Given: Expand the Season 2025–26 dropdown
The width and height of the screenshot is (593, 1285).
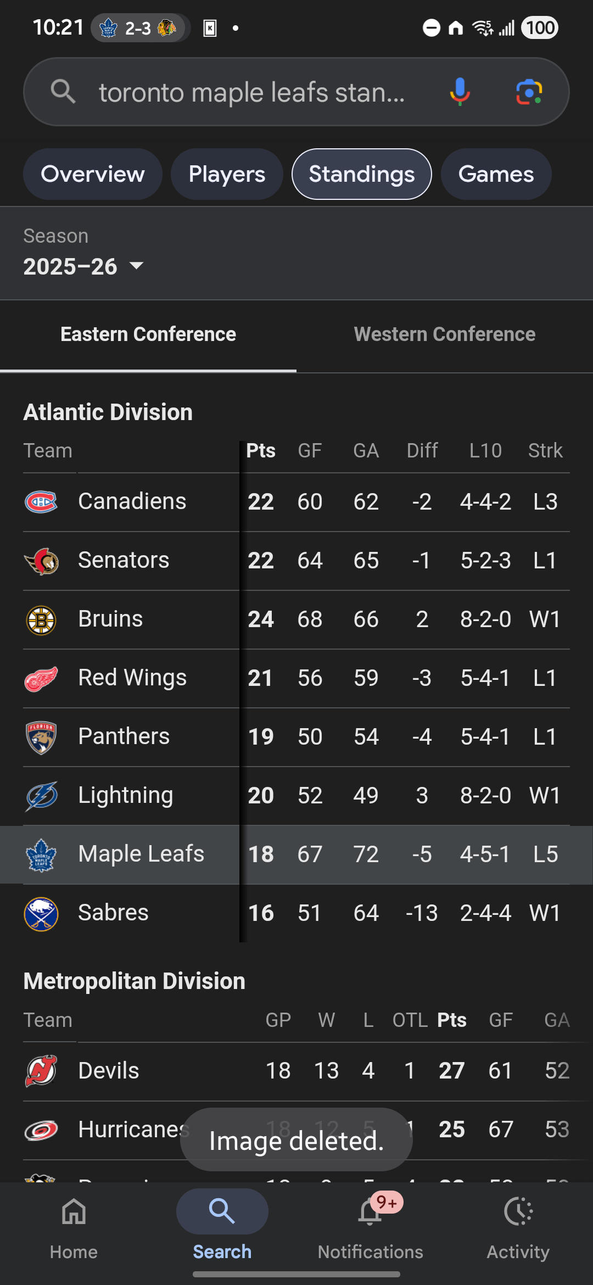Looking at the screenshot, I should click(x=83, y=266).
